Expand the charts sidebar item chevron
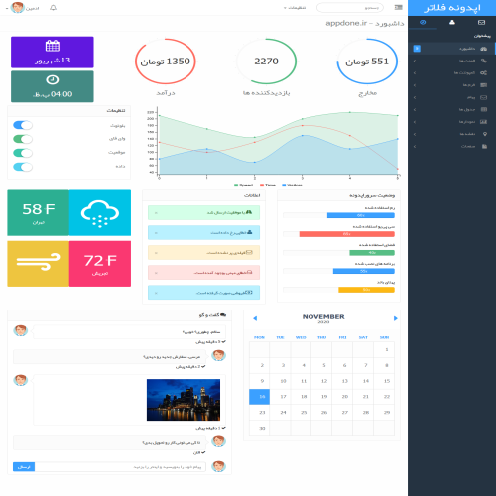Screen dimensions: 496x496 tap(415, 122)
